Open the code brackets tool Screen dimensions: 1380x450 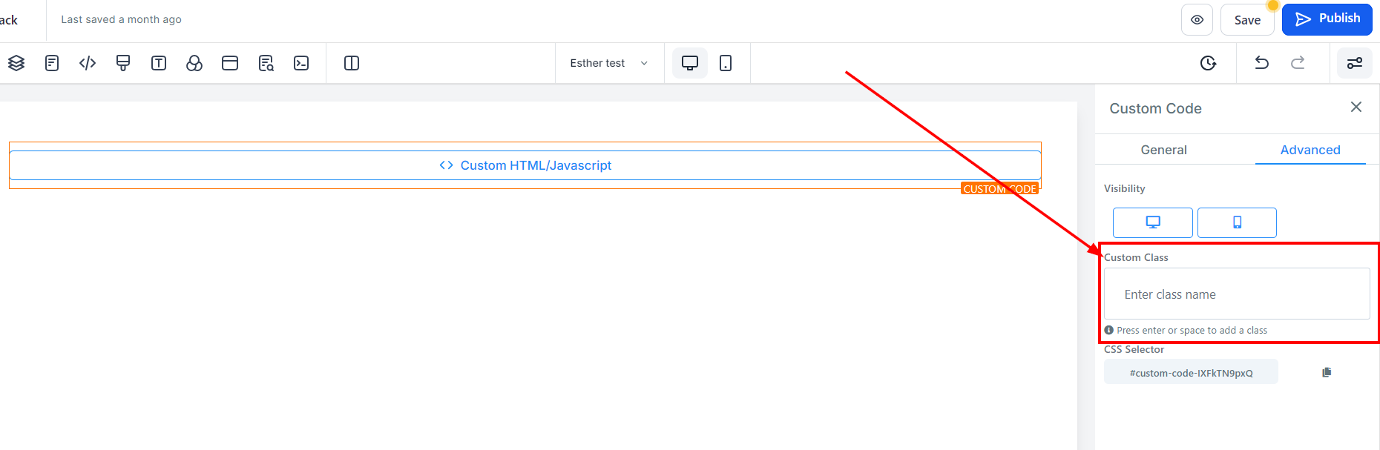pos(88,63)
